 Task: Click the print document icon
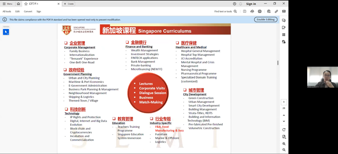click(x=260, y=11)
